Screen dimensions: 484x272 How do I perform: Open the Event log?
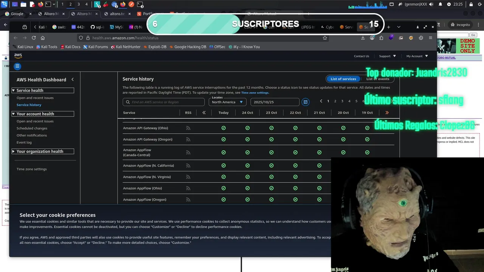tap(24, 142)
